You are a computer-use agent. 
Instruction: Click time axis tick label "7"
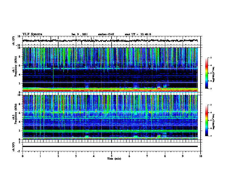click(x=147, y=156)
